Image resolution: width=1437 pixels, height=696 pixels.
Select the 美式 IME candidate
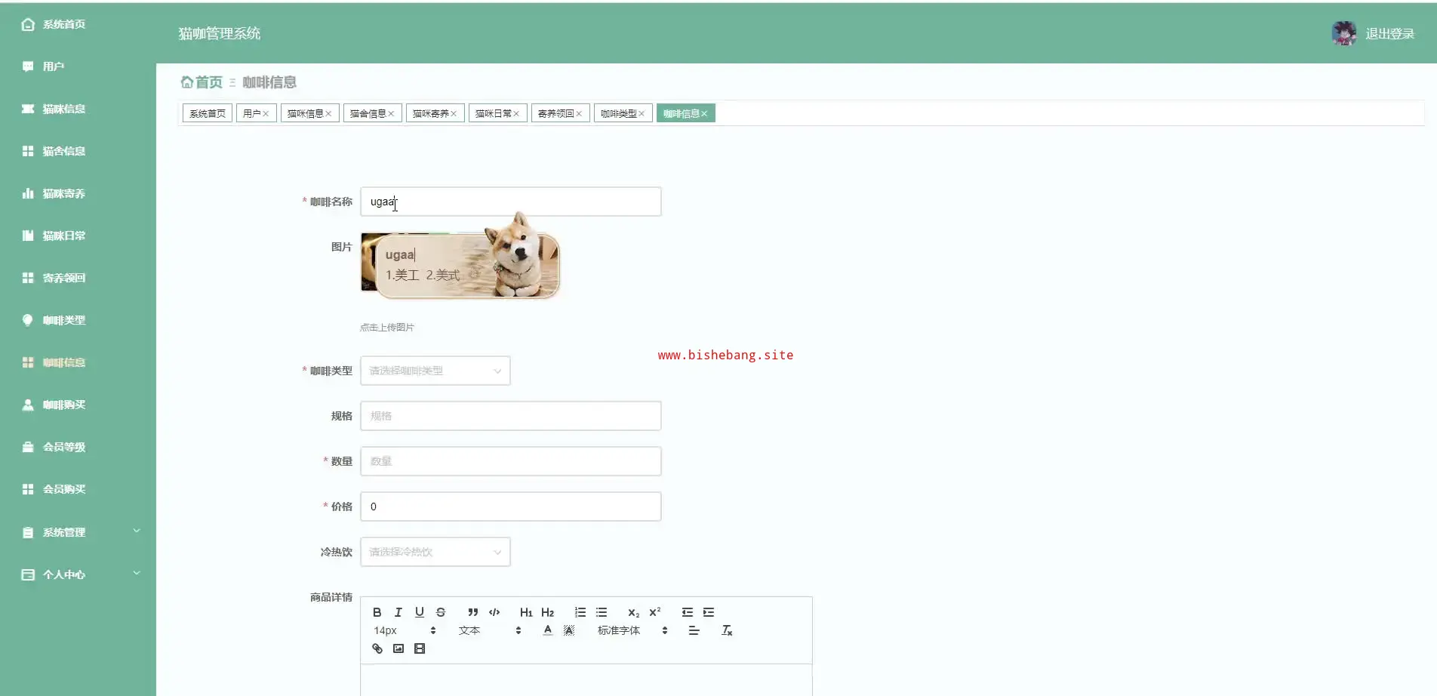pos(443,276)
